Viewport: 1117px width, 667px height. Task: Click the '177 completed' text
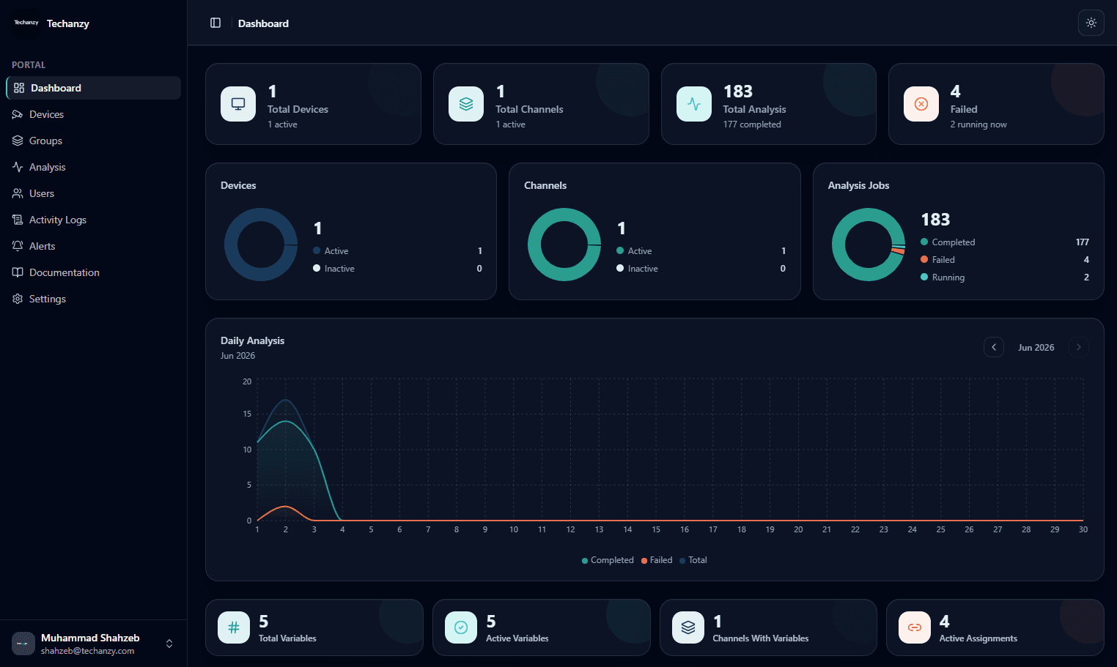tap(752, 124)
